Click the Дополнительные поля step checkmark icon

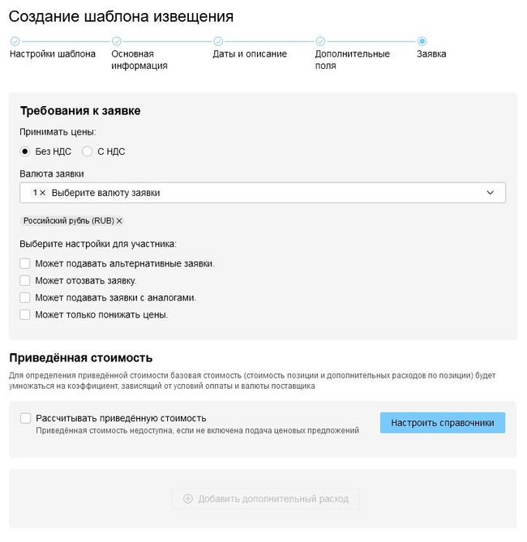[320, 41]
